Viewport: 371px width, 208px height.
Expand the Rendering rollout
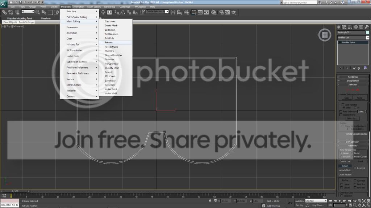coord(353,77)
